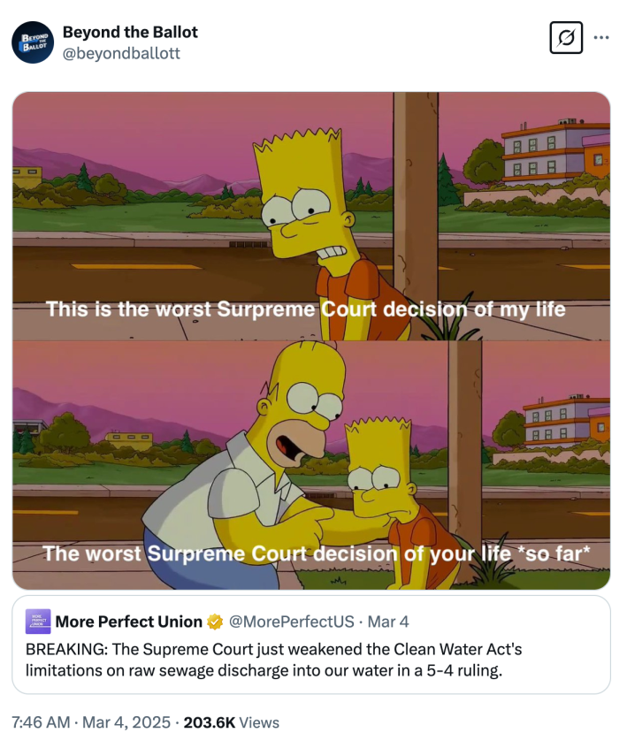Click the @MorePerfectUS handle
The height and width of the screenshot is (748, 627).
(292, 622)
